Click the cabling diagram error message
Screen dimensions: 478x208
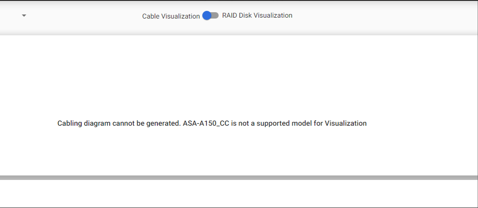tap(212, 123)
